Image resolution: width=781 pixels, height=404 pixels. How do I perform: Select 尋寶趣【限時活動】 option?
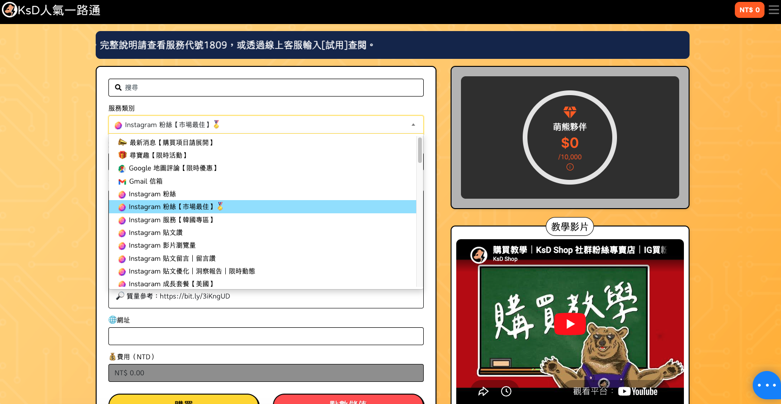[x=263, y=155]
